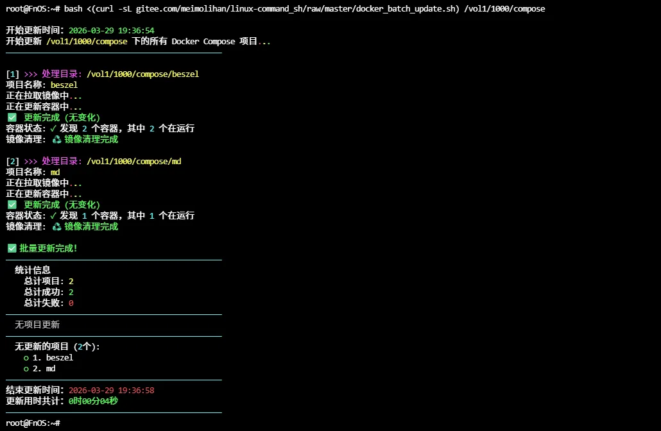Click the circle bullet before '2. md'
The width and height of the screenshot is (661, 431).
[x=26, y=369]
